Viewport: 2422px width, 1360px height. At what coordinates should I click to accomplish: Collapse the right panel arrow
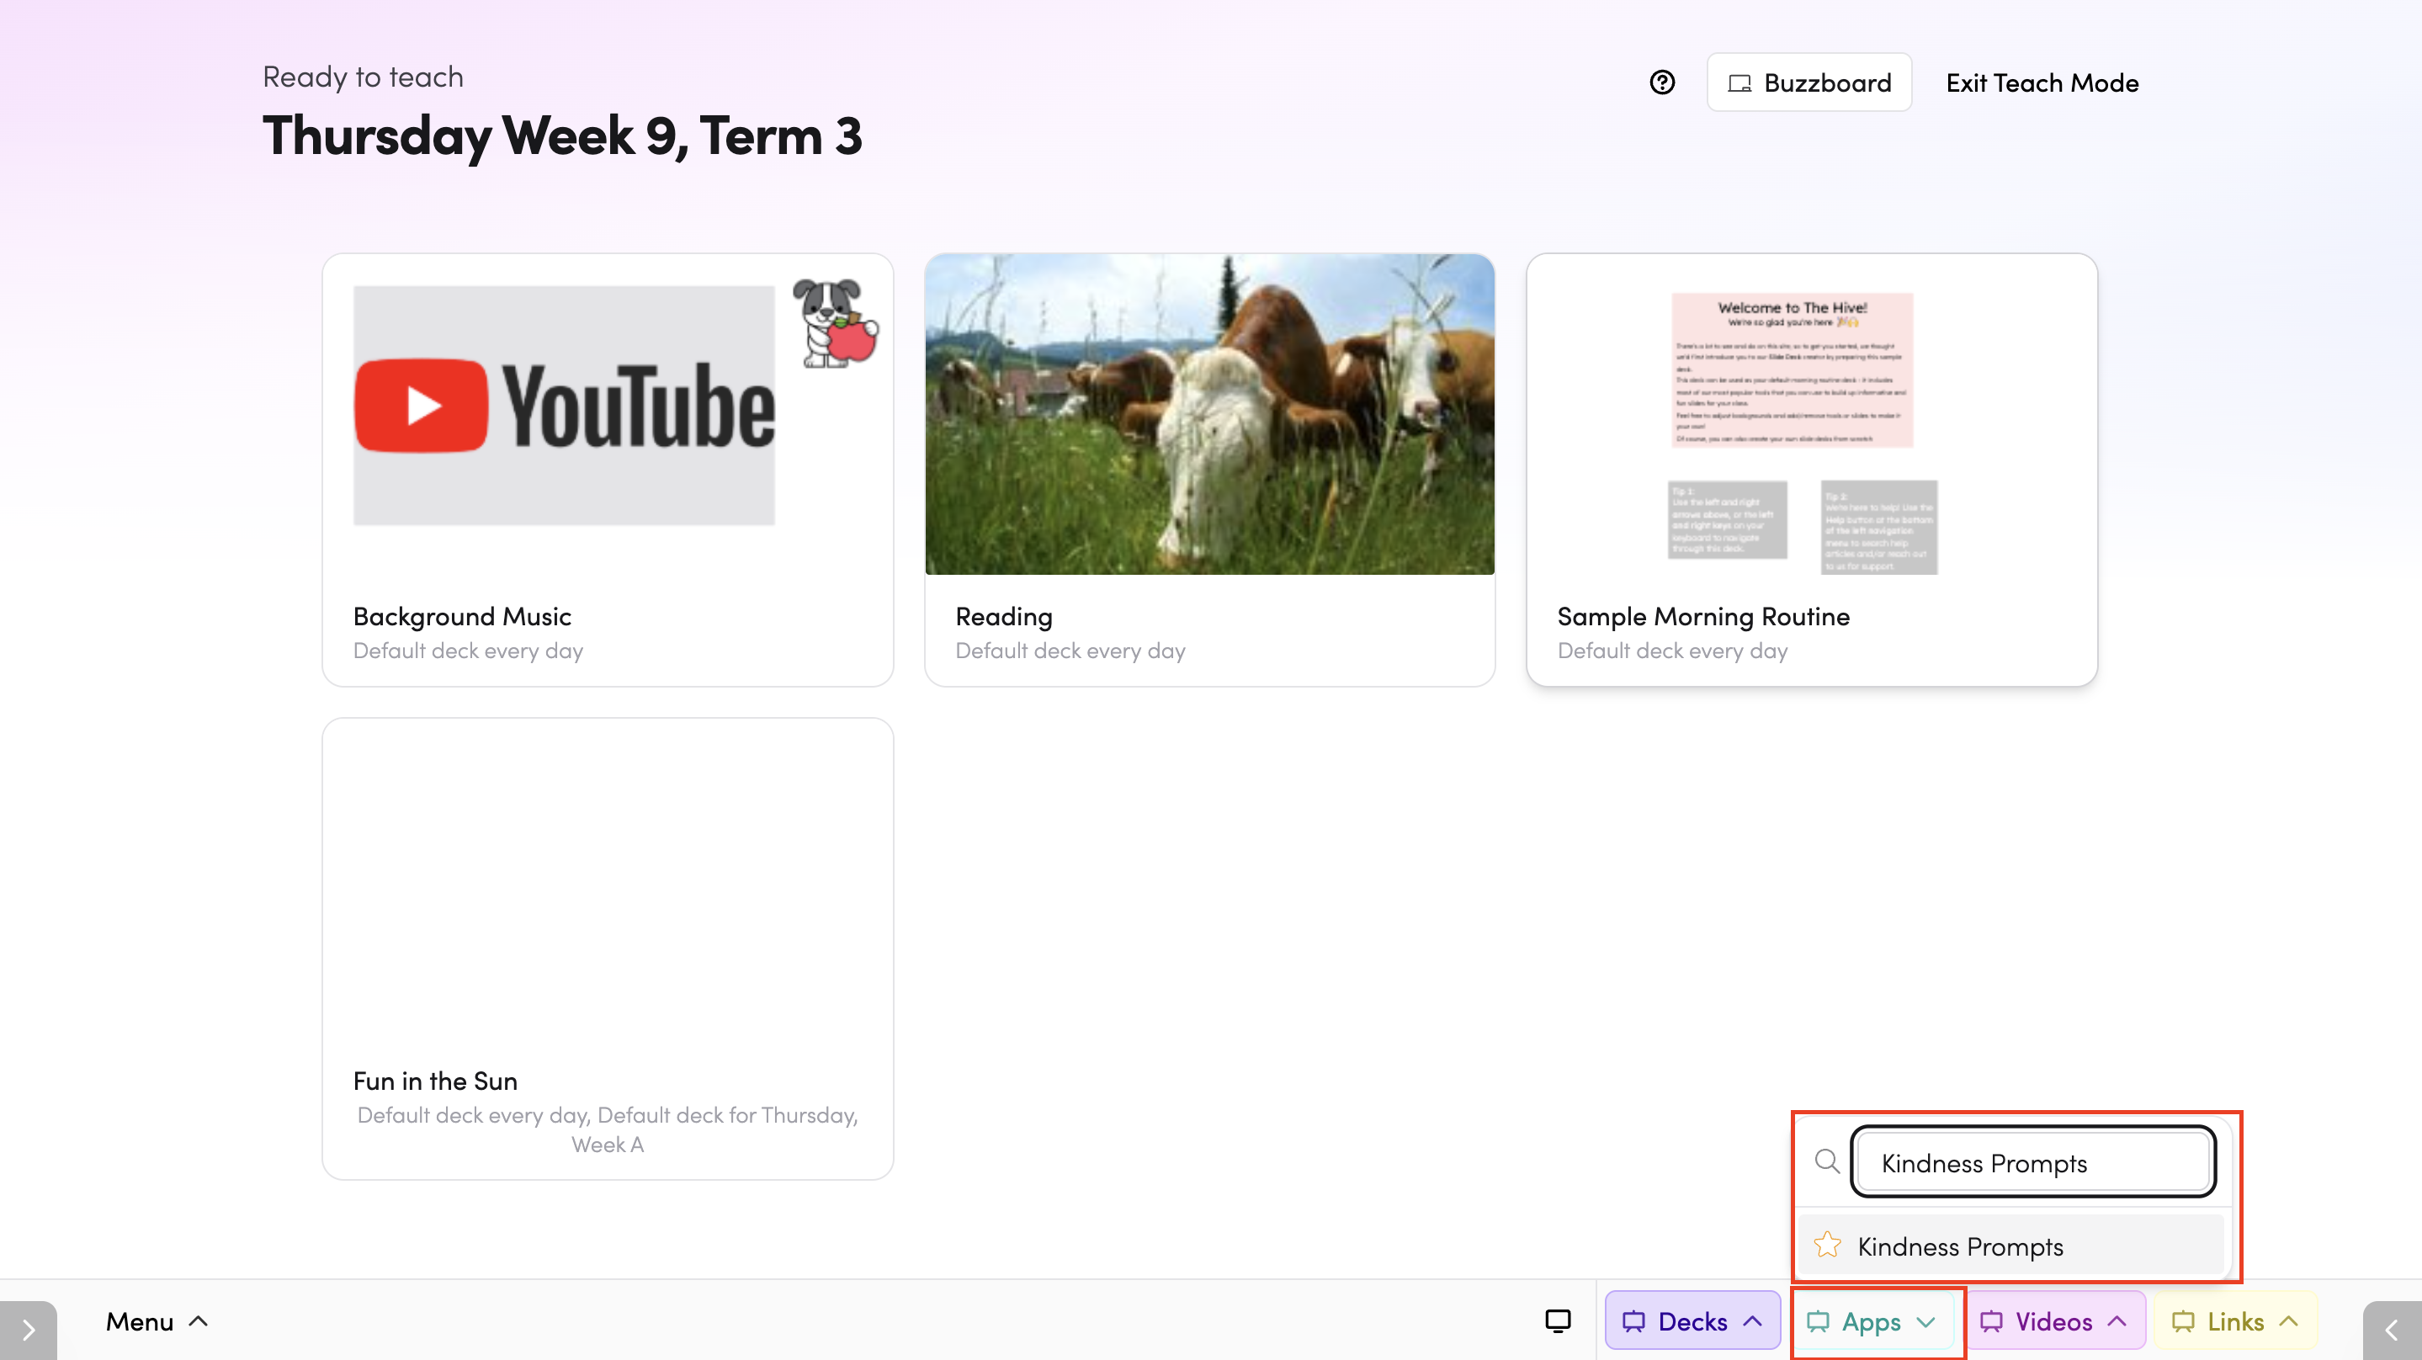coord(2392,1330)
